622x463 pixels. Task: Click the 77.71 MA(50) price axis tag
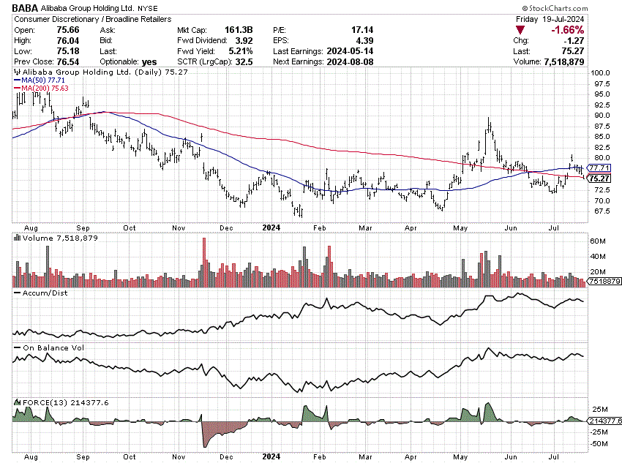(x=599, y=167)
